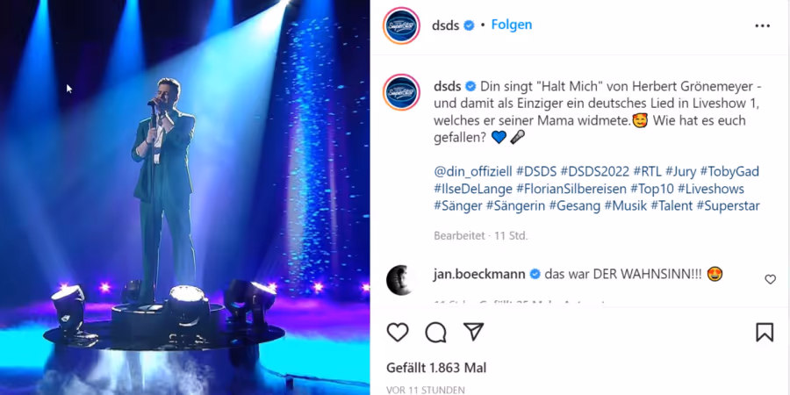The image size is (790, 395).
Task: Like the post with the heart icon
Action: click(398, 333)
